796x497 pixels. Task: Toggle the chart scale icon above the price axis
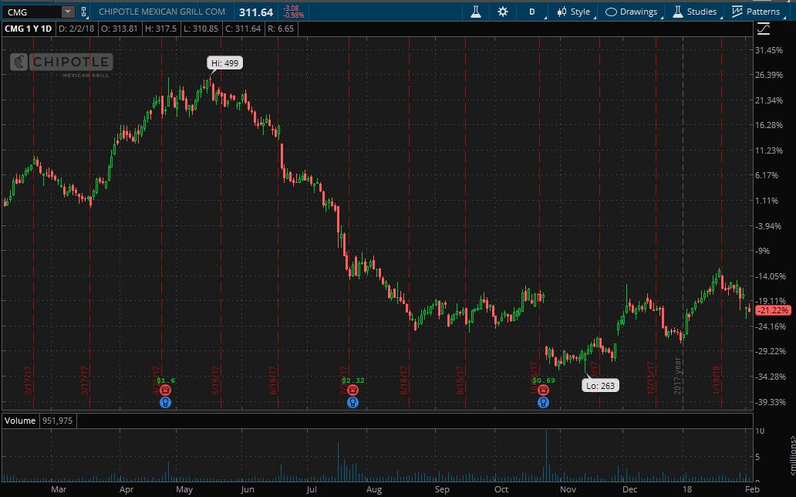pyautogui.click(x=763, y=29)
